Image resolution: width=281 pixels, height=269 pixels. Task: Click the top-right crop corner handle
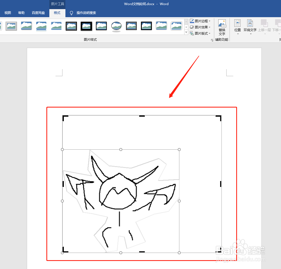pyautogui.click(x=219, y=118)
